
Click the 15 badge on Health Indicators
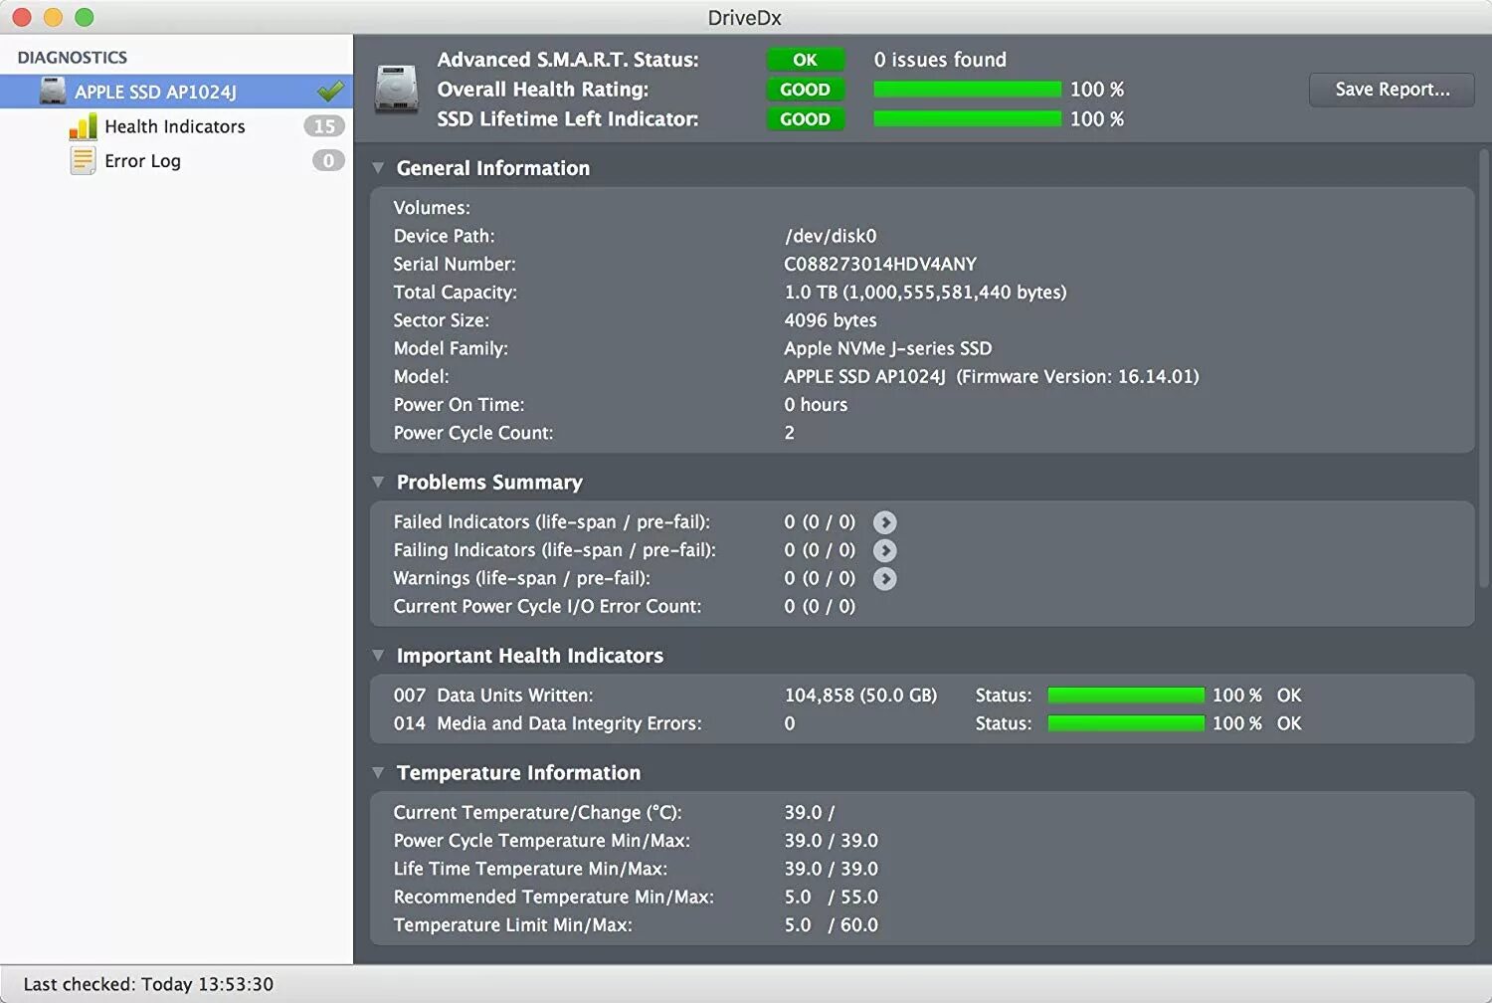click(x=324, y=126)
